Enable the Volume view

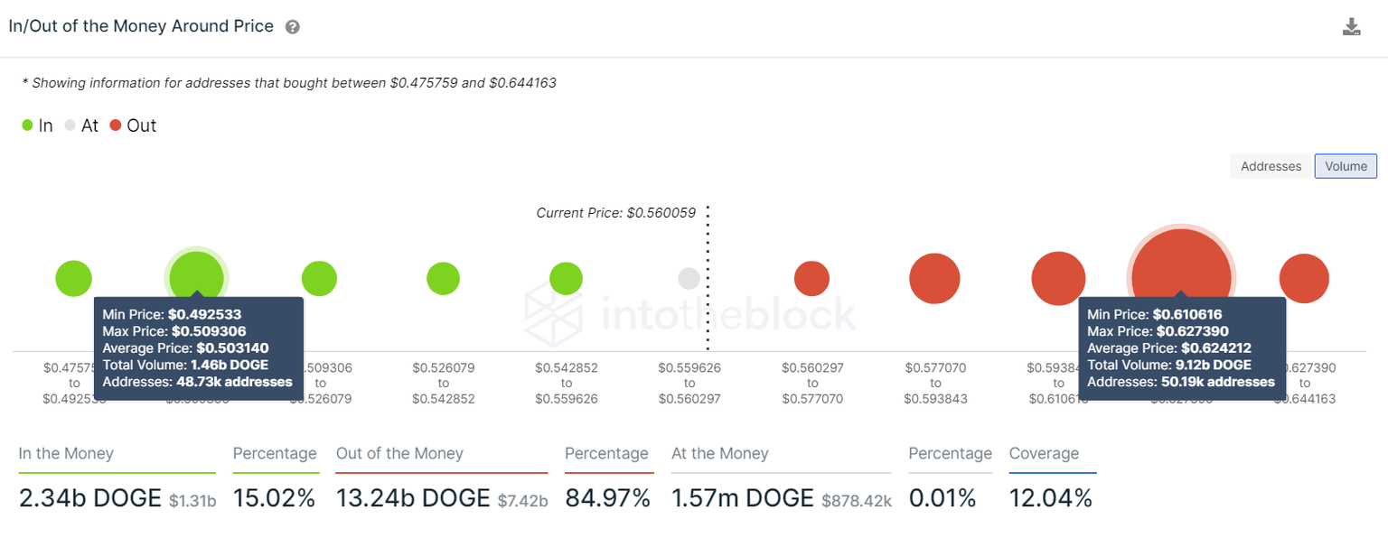(1346, 166)
